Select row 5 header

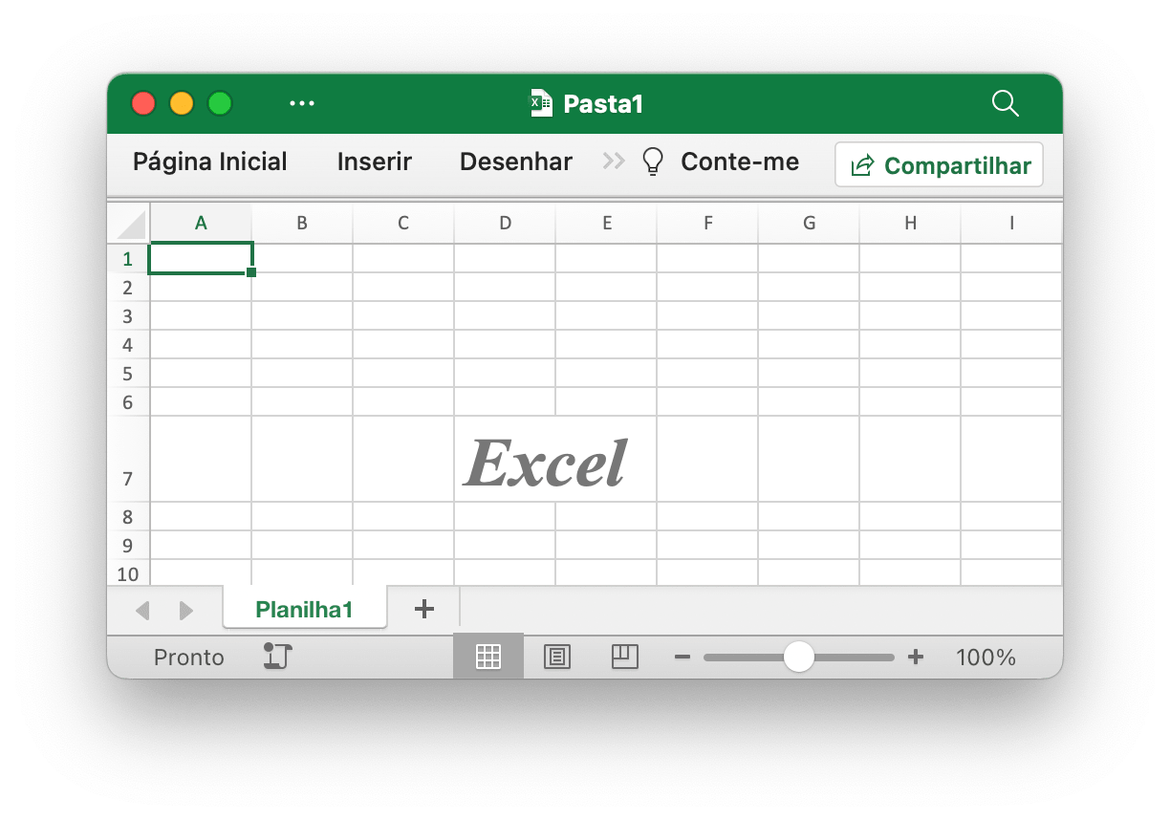(128, 373)
